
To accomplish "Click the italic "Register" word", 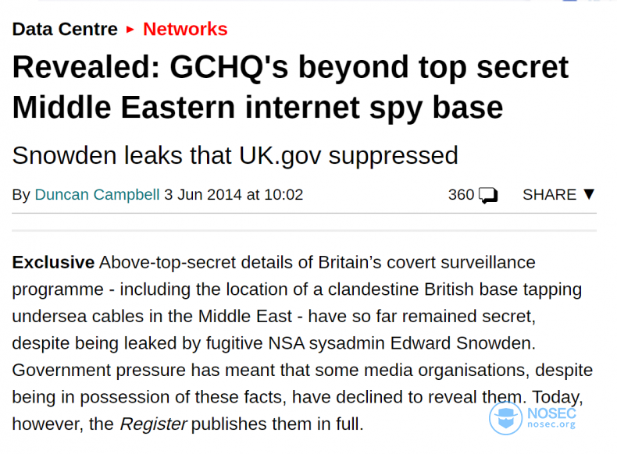I will 153,424.
